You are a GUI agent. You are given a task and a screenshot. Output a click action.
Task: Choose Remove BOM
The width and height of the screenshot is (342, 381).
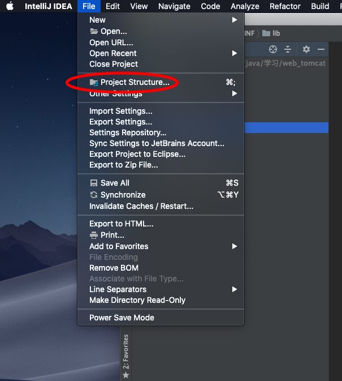pos(161,268)
